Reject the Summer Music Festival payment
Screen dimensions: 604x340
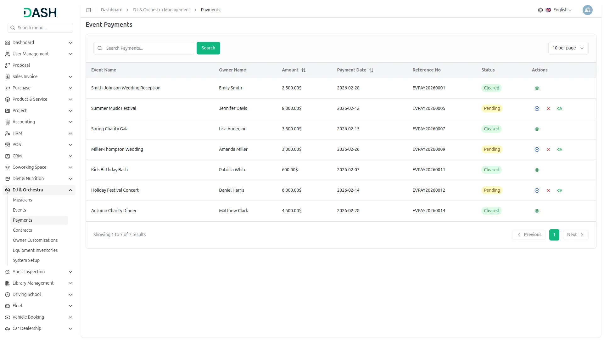[548, 109]
